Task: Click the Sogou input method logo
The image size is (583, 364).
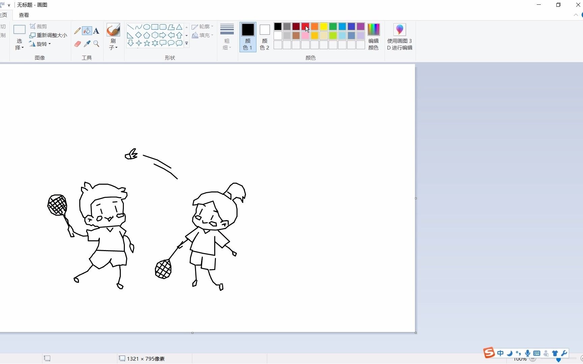Action: point(489,353)
